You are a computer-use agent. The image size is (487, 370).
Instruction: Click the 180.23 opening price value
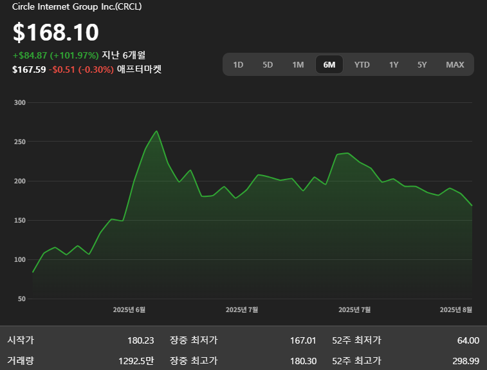click(141, 340)
